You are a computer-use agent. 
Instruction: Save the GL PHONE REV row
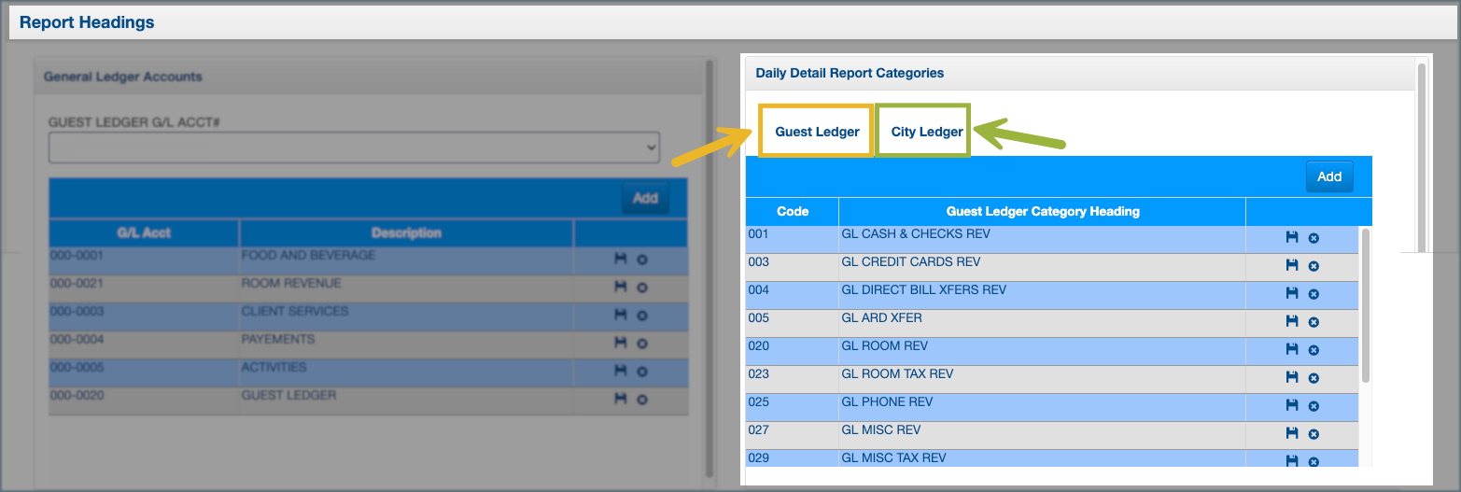pos(1292,406)
